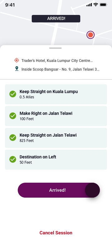The image size is (112, 244).
Task: Expand the bottom sheet drag handle
Action: (55, 48)
